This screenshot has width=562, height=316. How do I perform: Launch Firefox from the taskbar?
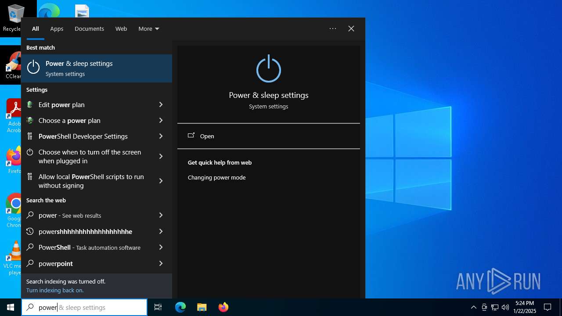[223, 307]
